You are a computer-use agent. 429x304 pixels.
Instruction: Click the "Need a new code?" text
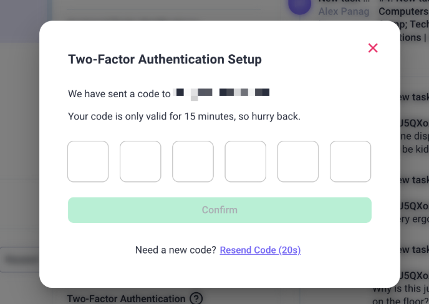[176, 250]
